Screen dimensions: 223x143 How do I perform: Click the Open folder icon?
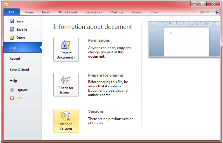[x=12, y=38]
